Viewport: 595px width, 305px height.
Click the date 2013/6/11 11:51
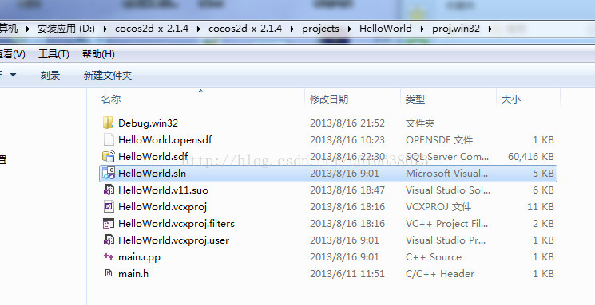click(x=347, y=273)
